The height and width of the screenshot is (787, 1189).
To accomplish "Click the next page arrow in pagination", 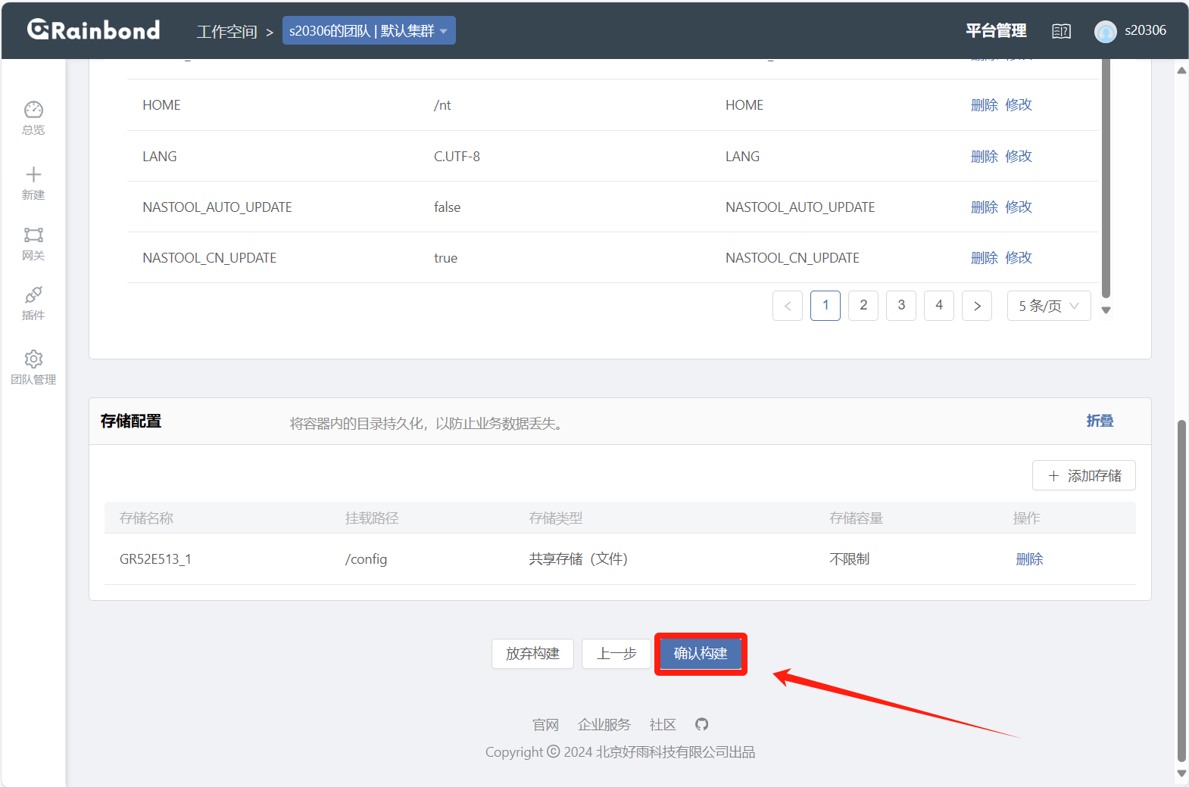I will (977, 306).
